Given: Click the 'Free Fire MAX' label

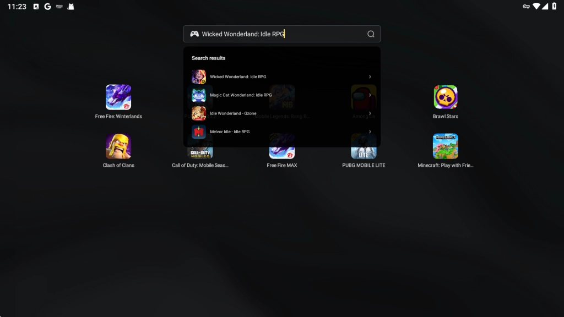Looking at the screenshot, I should pyautogui.click(x=282, y=165).
